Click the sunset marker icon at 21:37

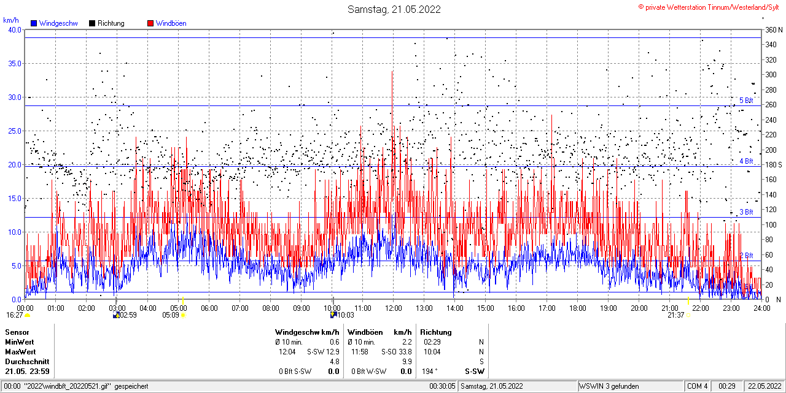(x=688, y=315)
